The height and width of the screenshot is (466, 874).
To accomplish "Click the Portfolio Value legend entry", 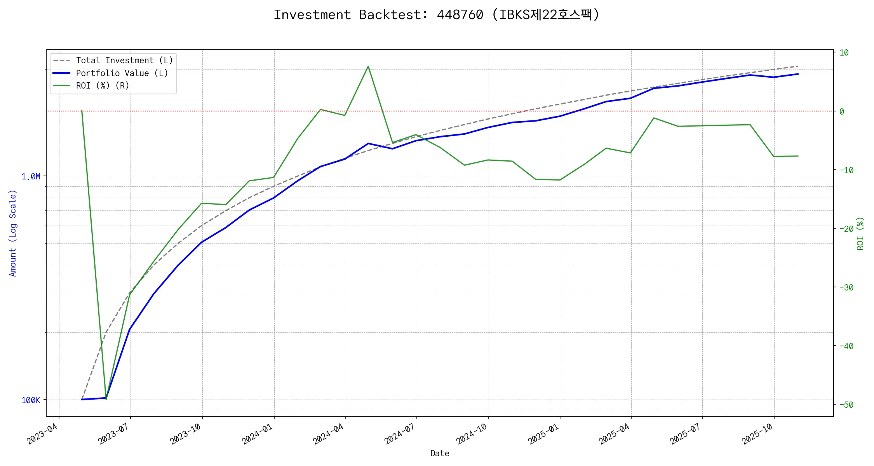I will pyautogui.click(x=122, y=73).
